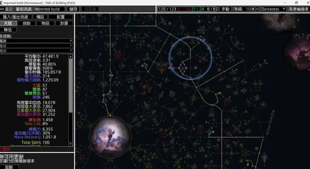Open 匯入/匯出流派 import export
Viewport: 310px width, 169px height.
point(15,17)
